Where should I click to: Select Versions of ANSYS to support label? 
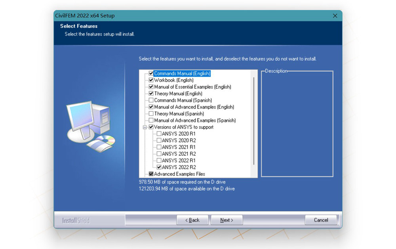click(x=184, y=127)
